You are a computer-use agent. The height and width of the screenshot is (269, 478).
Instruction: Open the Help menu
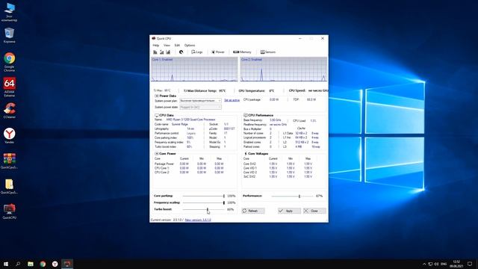156,45
